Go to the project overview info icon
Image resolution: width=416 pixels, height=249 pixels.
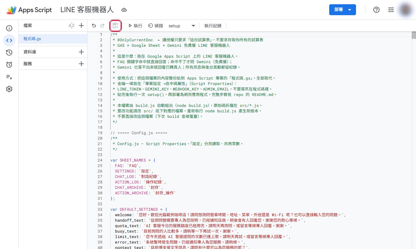(9, 28)
